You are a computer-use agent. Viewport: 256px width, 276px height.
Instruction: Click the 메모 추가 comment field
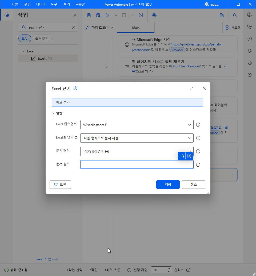(127, 102)
